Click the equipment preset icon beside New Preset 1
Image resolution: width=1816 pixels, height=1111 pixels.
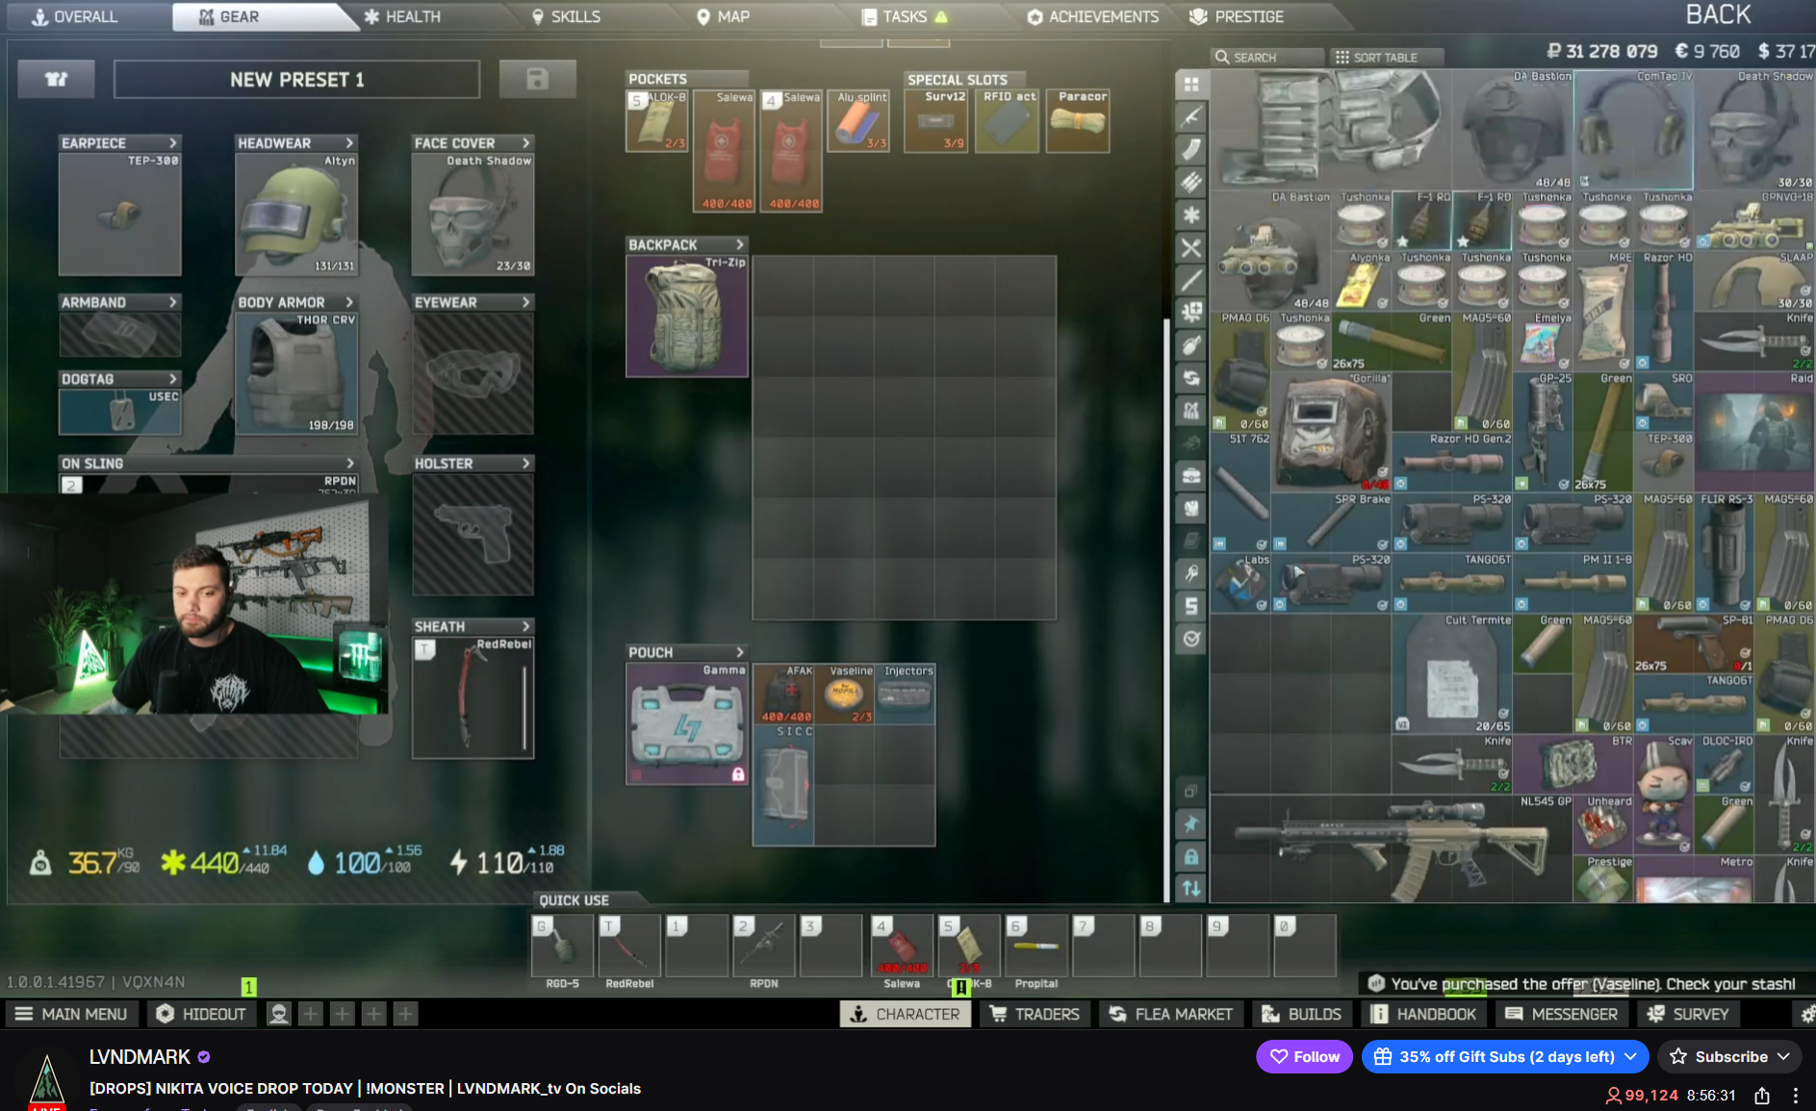[57, 79]
